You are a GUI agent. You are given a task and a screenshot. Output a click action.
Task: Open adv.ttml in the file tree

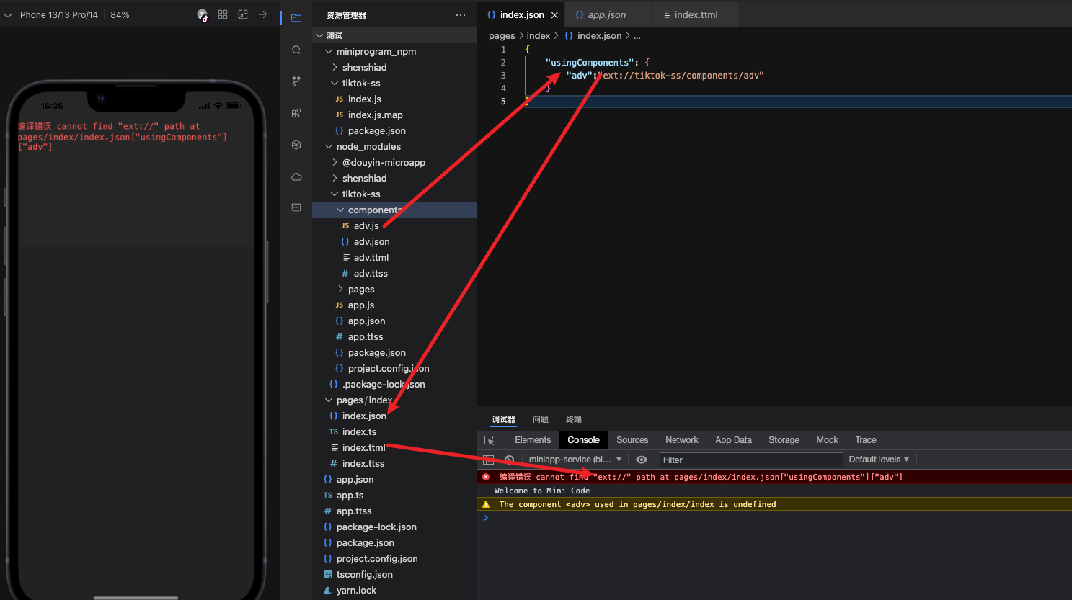[371, 257]
